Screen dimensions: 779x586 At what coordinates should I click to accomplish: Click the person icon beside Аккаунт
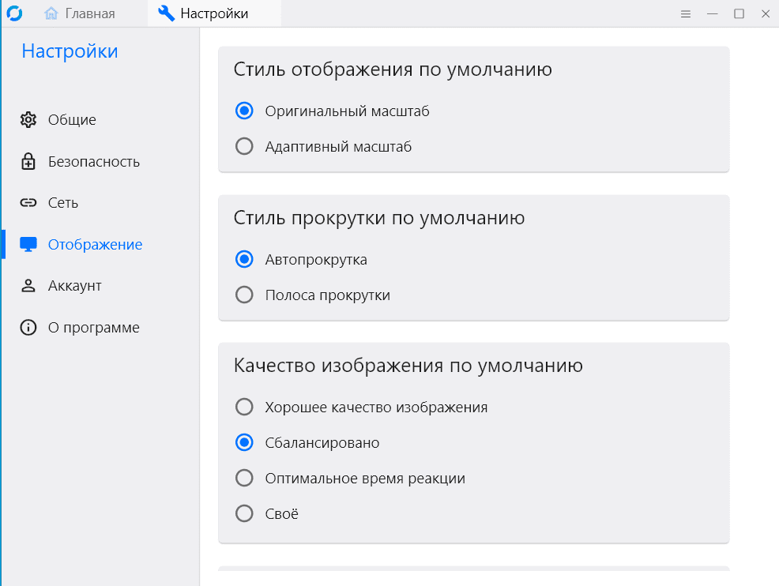coord(28,286)
